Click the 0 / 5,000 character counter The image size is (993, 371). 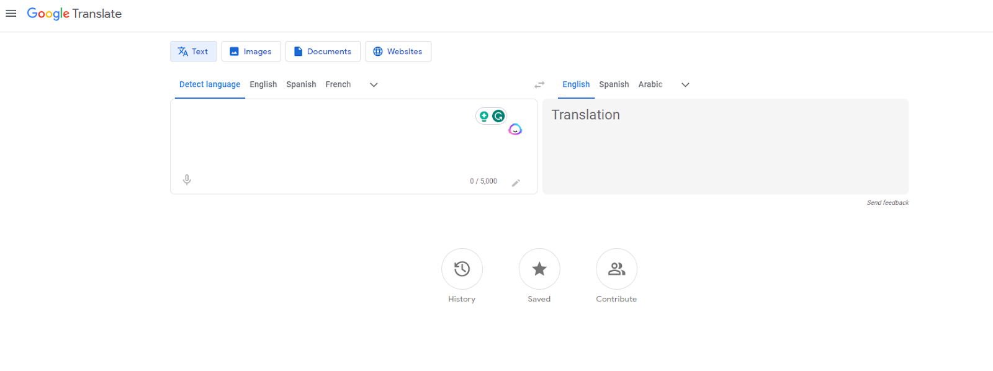(483, 181)
